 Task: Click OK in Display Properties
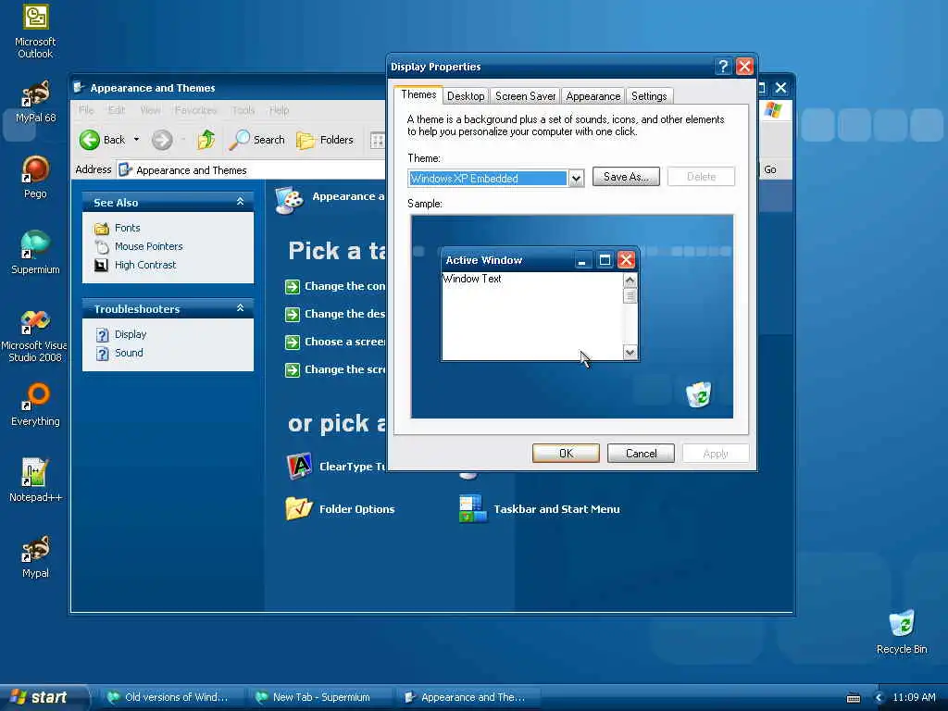point(566,454)
